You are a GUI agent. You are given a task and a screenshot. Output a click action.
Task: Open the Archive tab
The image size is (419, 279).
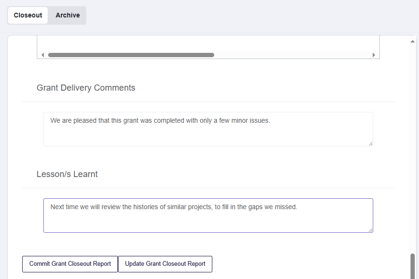(67, 15)
